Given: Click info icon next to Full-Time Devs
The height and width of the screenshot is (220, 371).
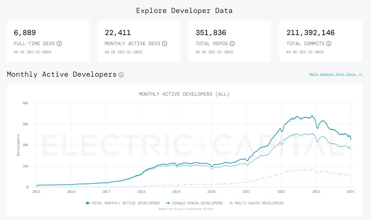Looking at the screenshot, I should tap(59, 44).
